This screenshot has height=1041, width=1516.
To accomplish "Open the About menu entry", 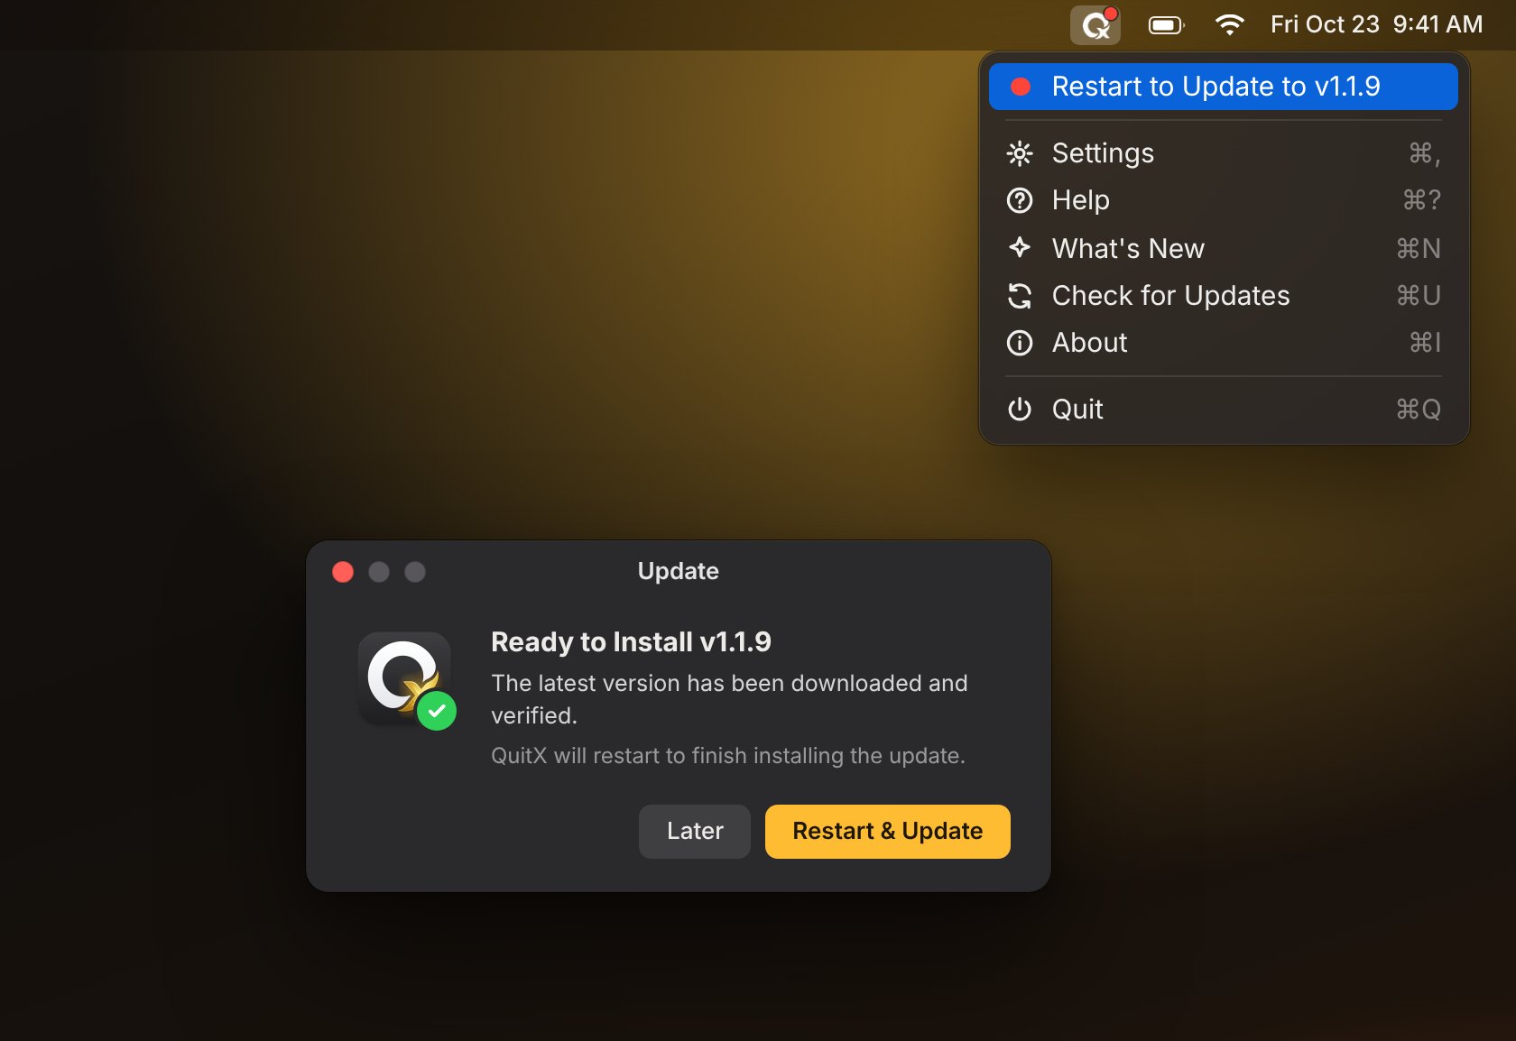I will [1224, 343].
